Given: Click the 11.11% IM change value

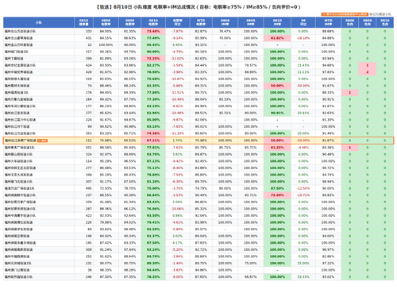Looking at the screenshot, I should [x=303, y=72].
